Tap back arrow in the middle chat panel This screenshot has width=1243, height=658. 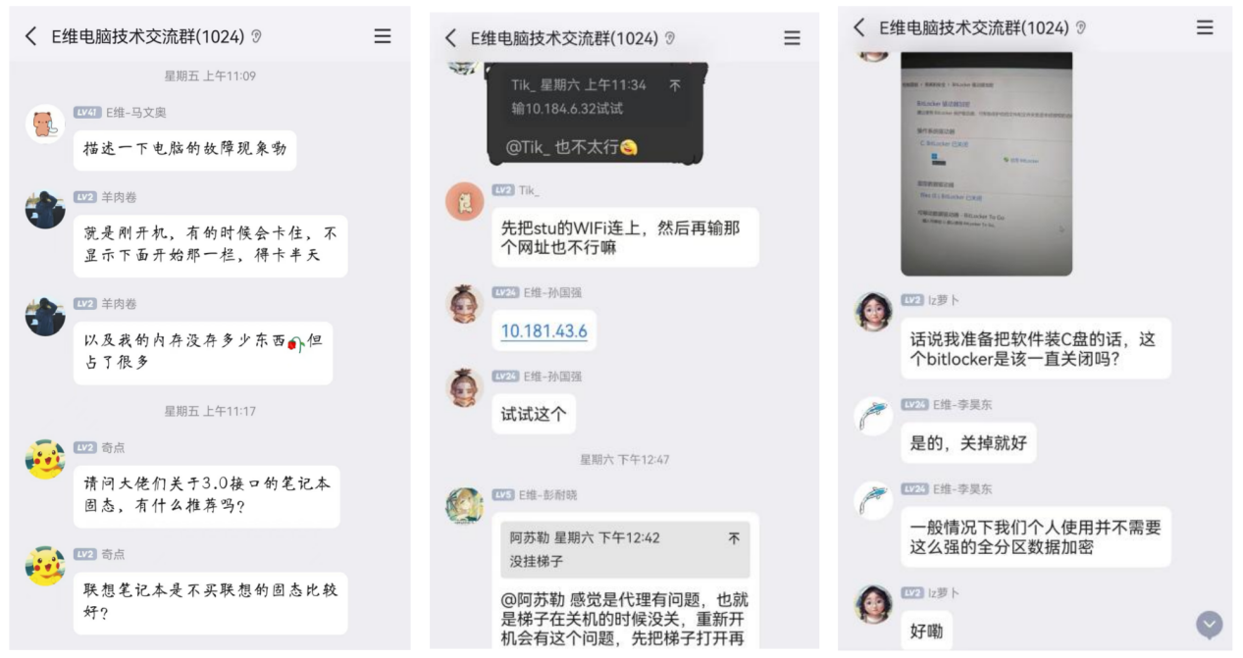(450, 38)
